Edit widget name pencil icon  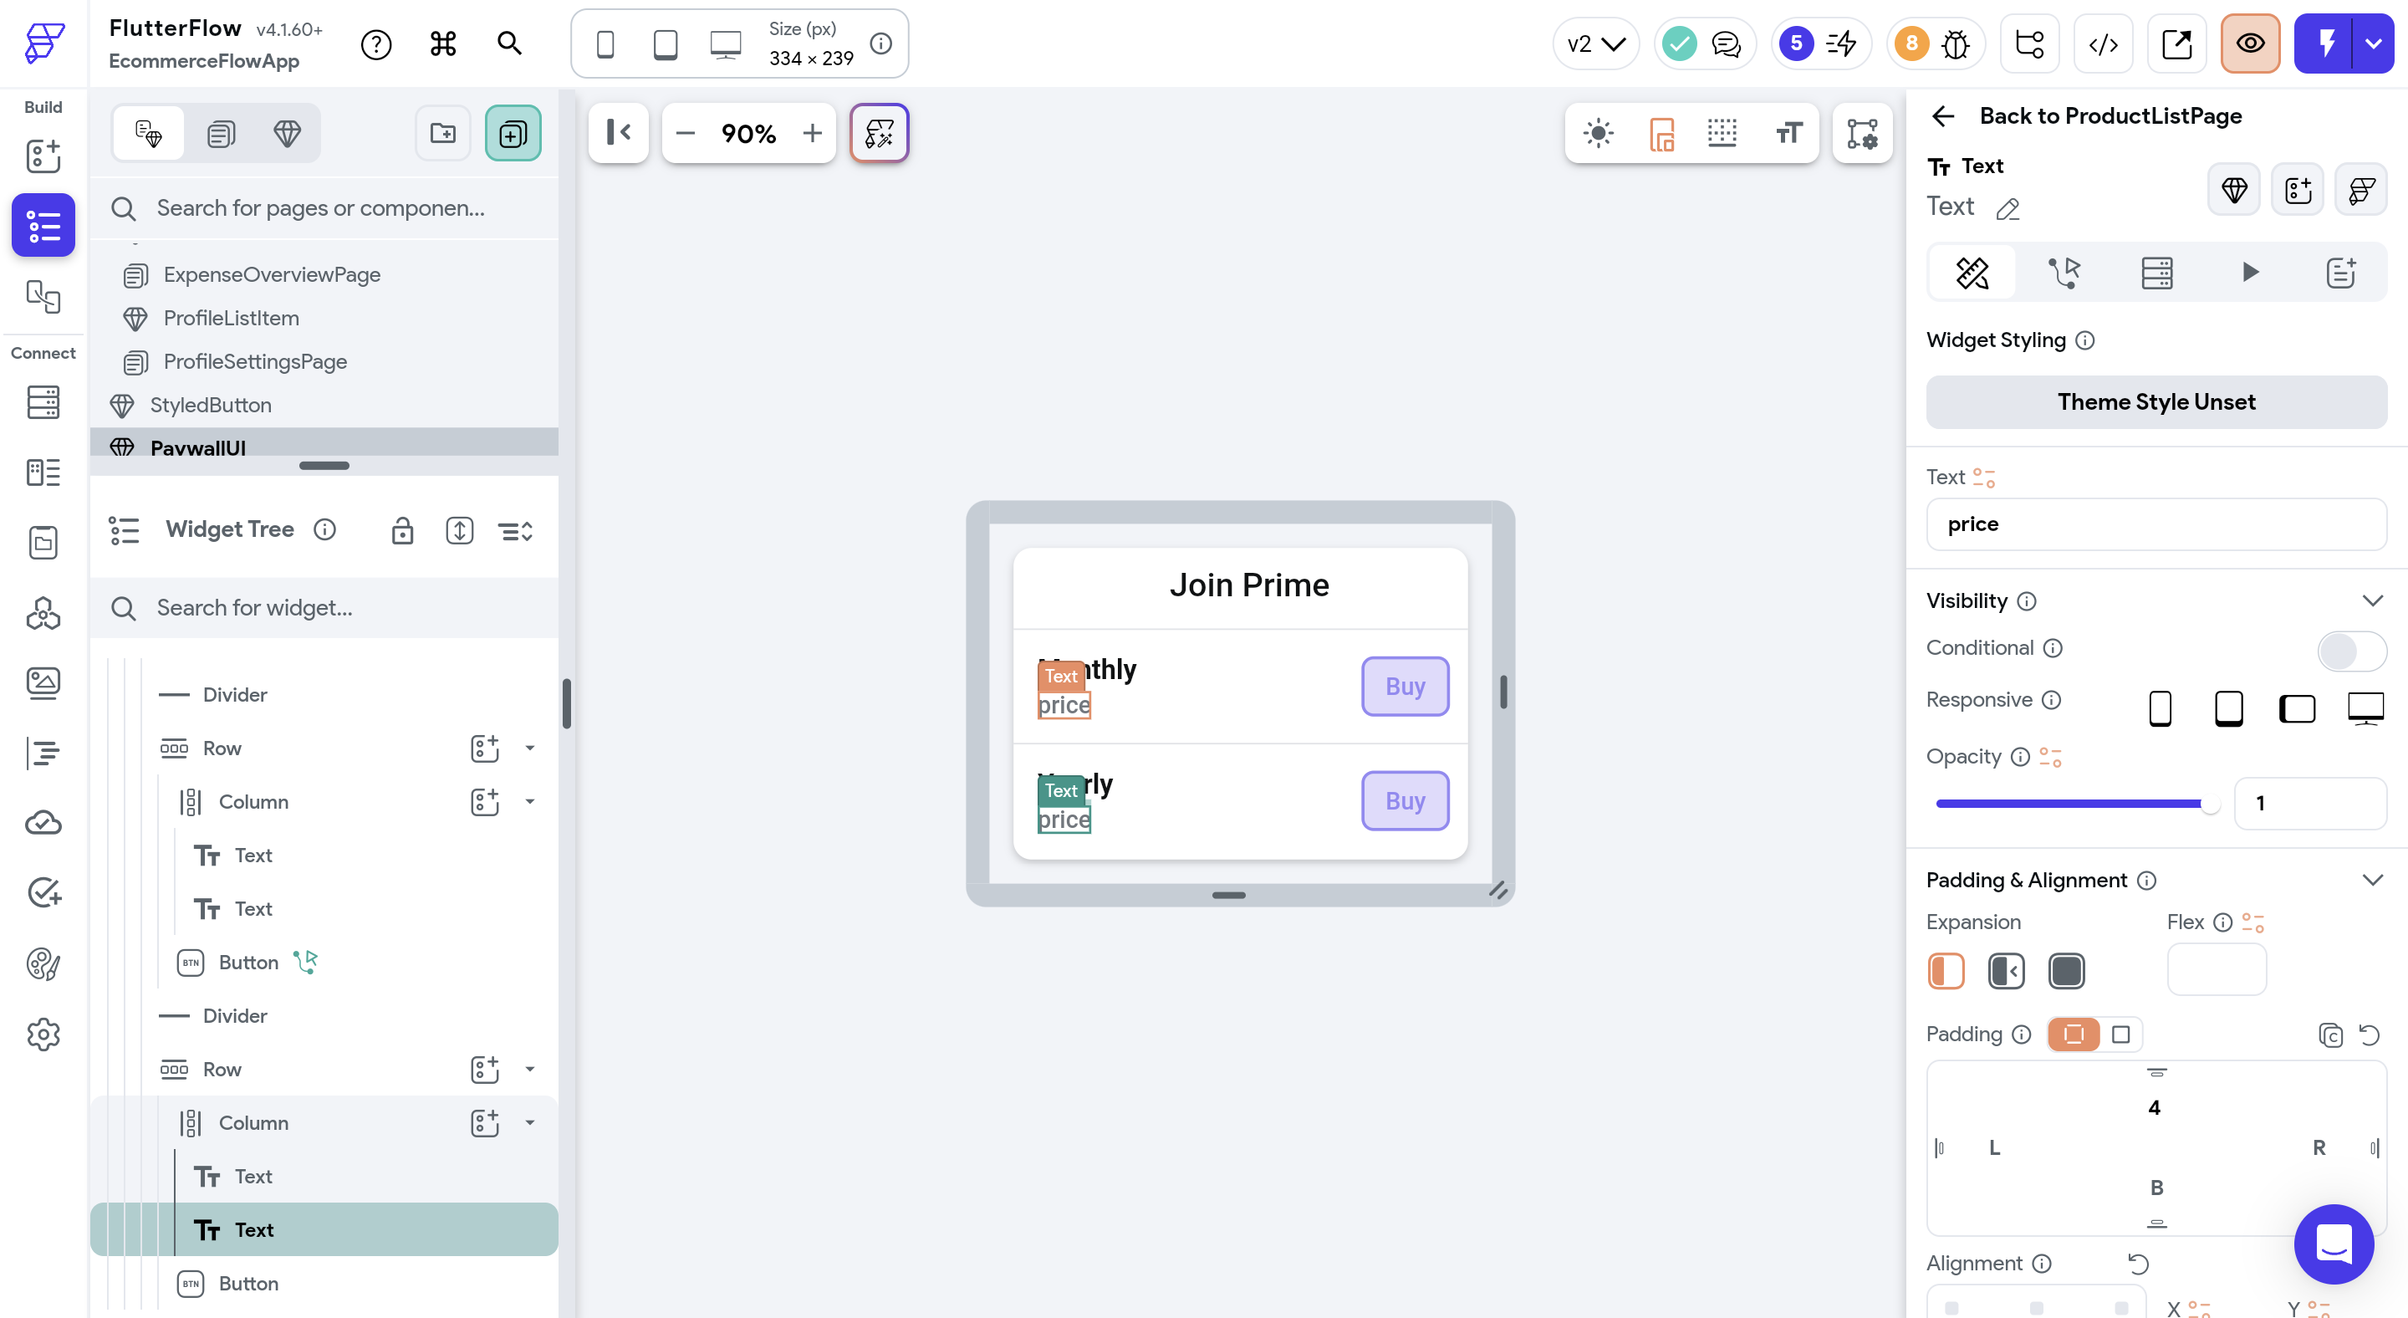pyautogui.click(x=2007, y=208)
